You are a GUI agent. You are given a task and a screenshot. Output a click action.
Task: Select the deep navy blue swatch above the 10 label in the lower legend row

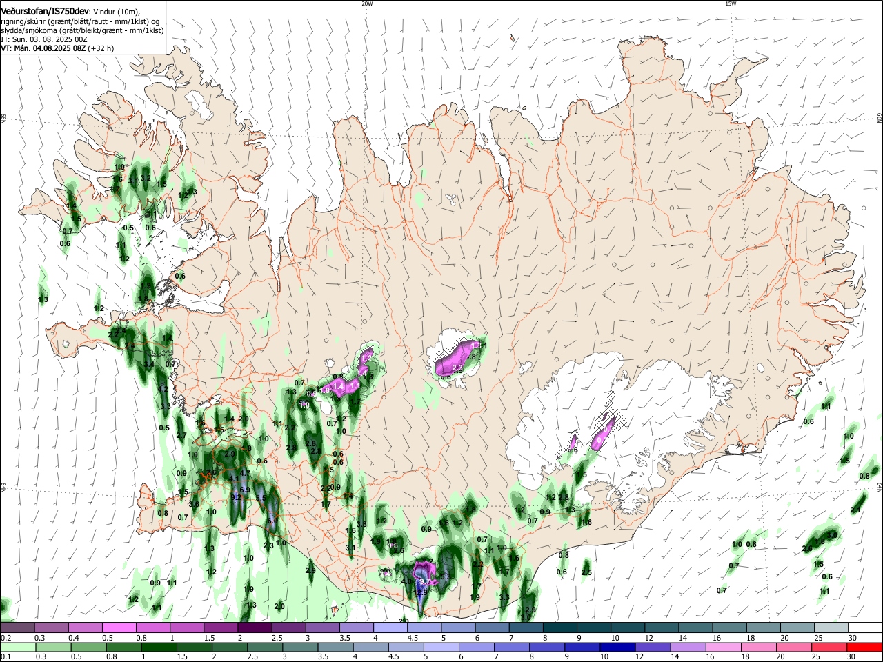[x=617, y=648]
